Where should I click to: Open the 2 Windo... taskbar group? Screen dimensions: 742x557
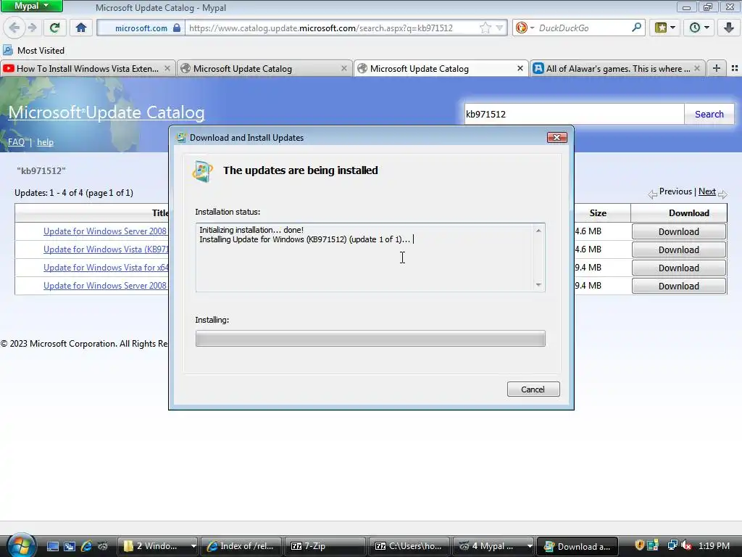click(x=158, y=546)
